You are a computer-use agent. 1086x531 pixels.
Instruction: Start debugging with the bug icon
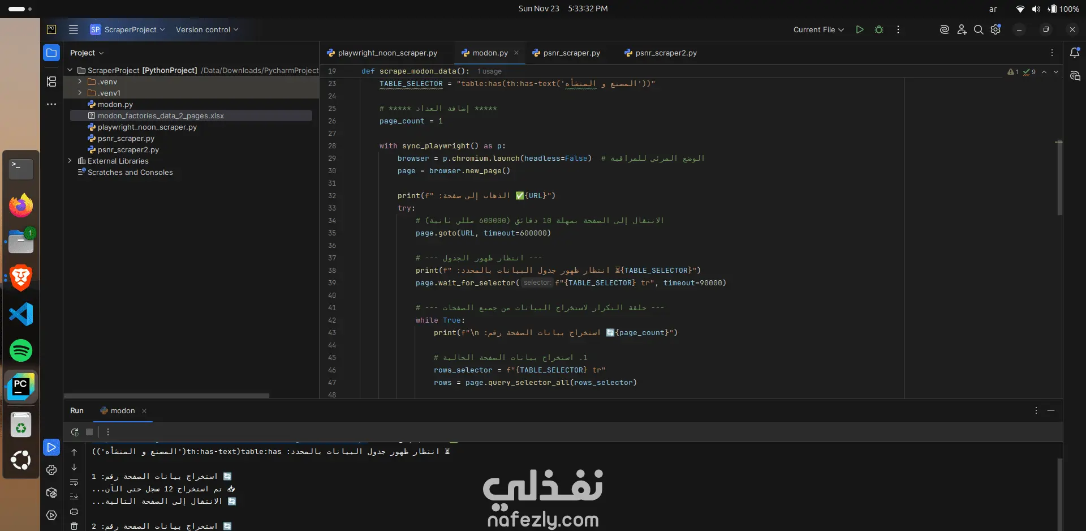879,29
